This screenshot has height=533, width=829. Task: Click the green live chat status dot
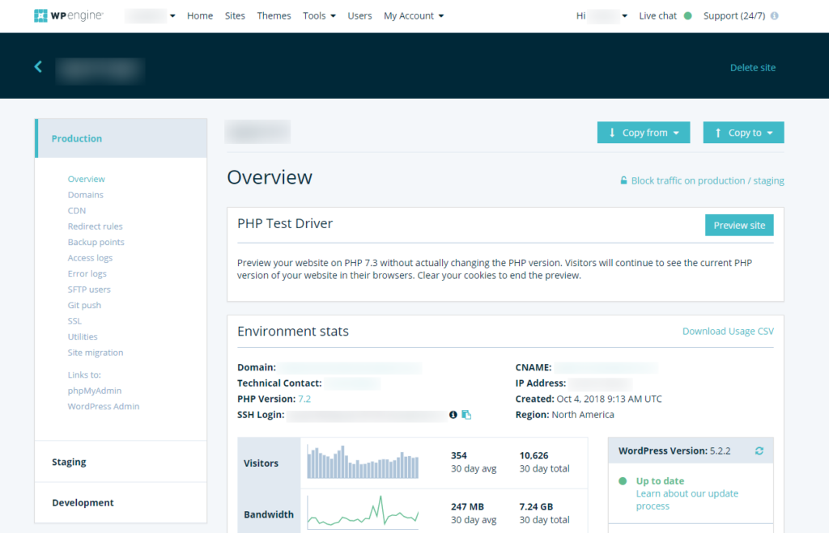pyautogui.click(x=688, y=15)
